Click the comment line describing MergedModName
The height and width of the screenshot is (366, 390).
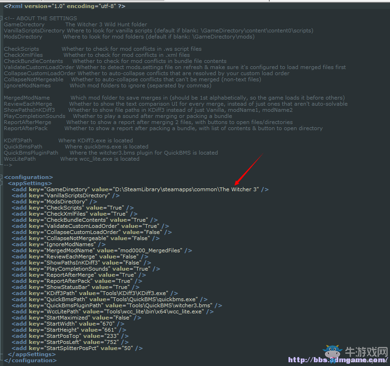tap(174, 98)
